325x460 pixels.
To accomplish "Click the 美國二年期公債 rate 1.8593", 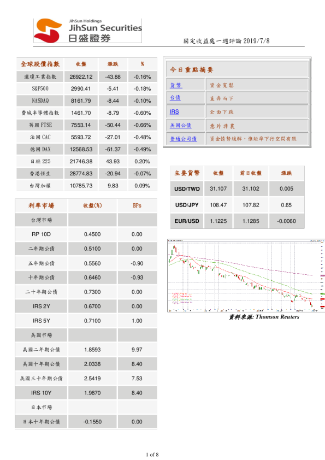I will coord(92,350).
